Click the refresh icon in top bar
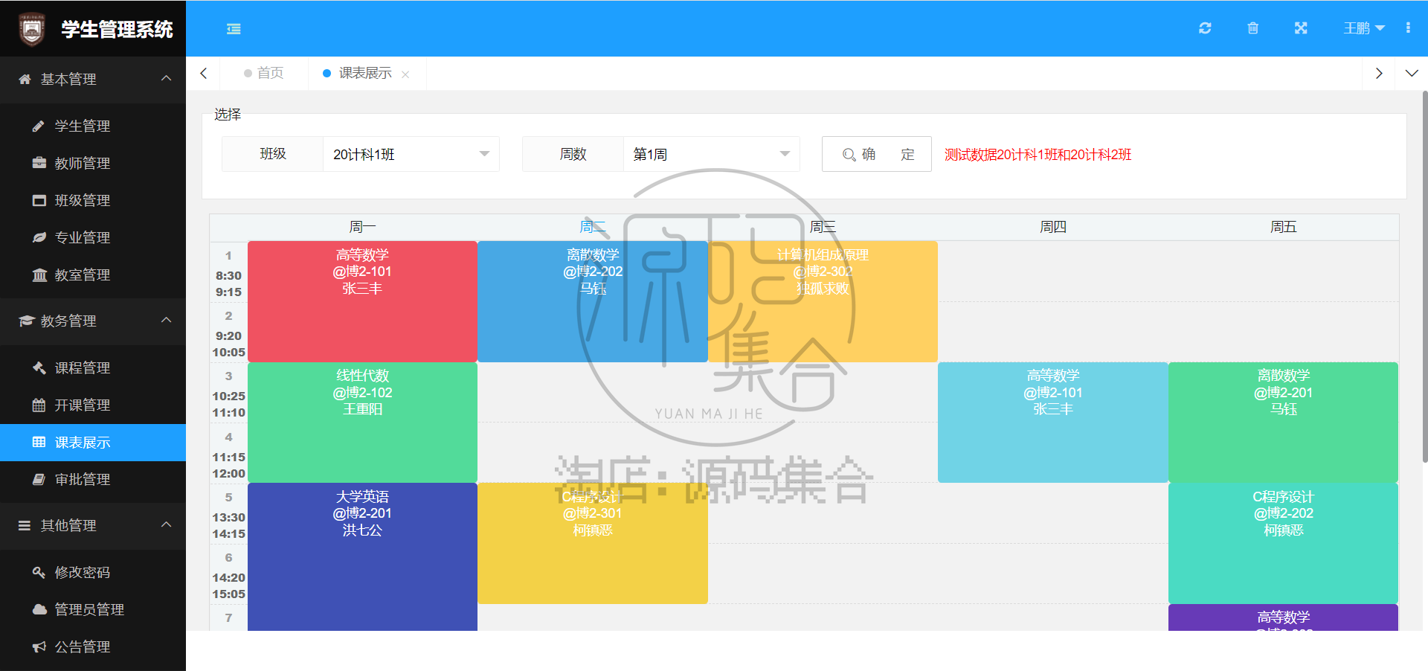 [x=1205, y=28]
